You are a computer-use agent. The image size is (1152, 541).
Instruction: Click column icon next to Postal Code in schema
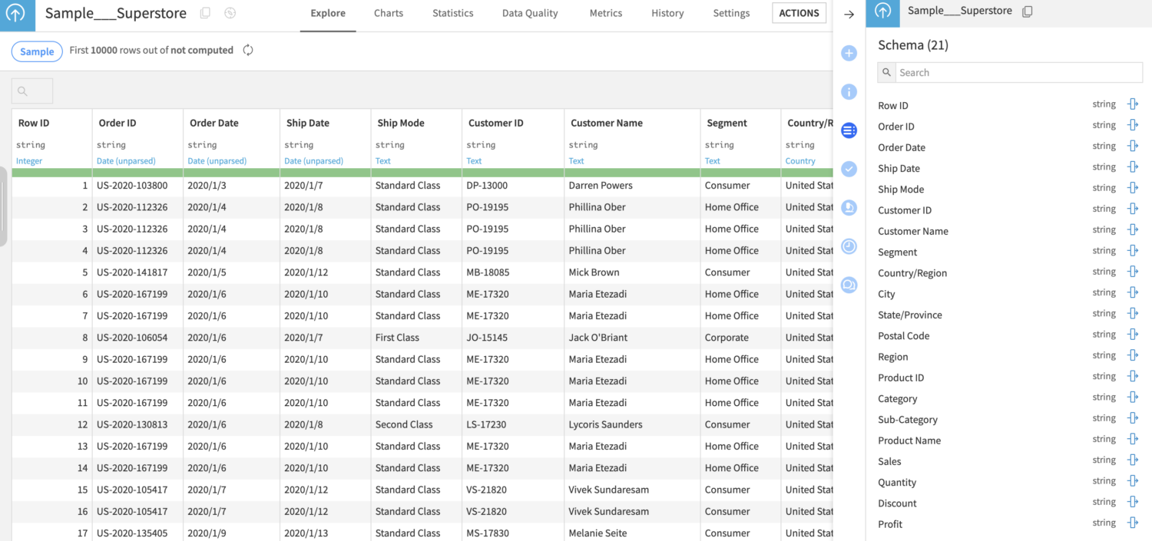pyautogui.click(x=1133, y=335)
